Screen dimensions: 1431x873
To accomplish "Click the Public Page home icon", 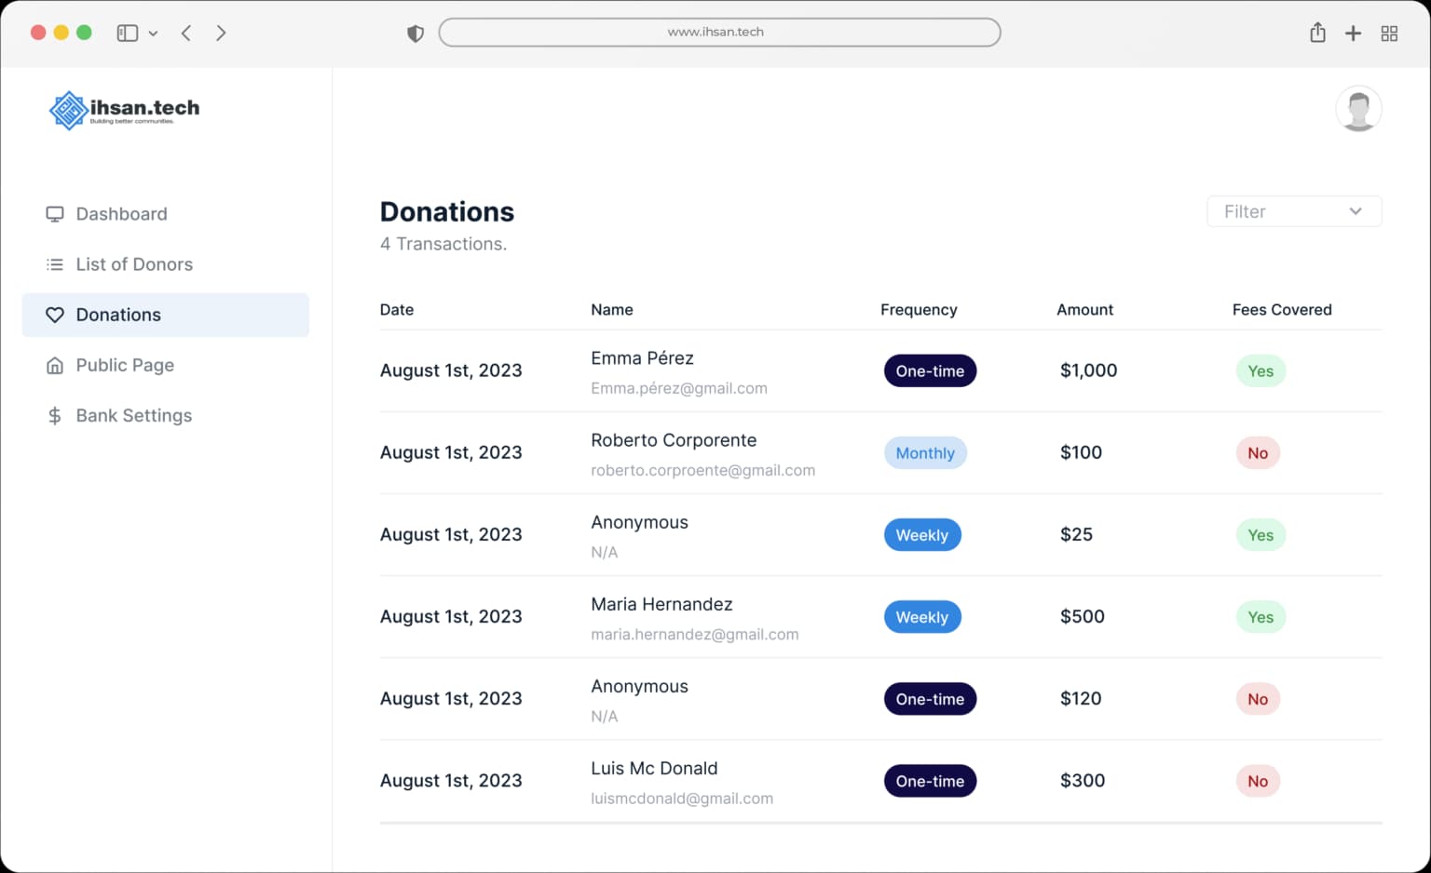I will [x=55, y=366].
